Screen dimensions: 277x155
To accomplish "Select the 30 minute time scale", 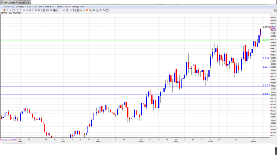I will (x=30, y=10).
